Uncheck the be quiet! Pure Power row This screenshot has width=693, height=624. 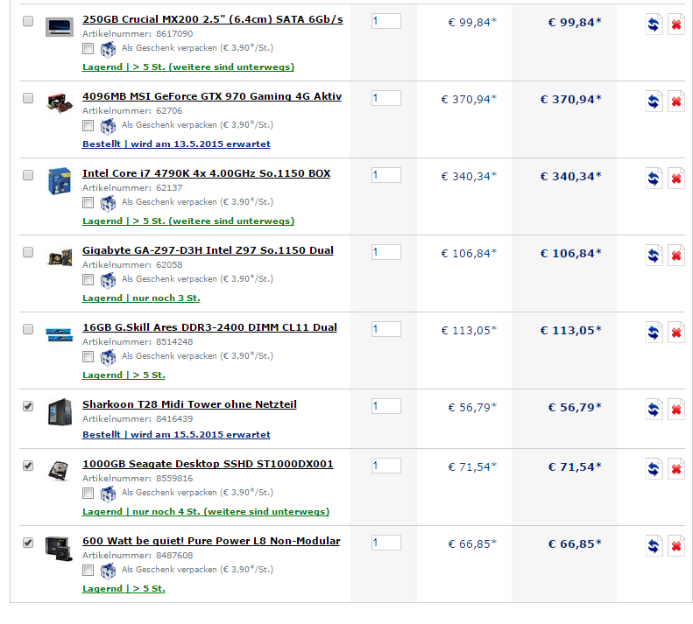tap(28, 543)
